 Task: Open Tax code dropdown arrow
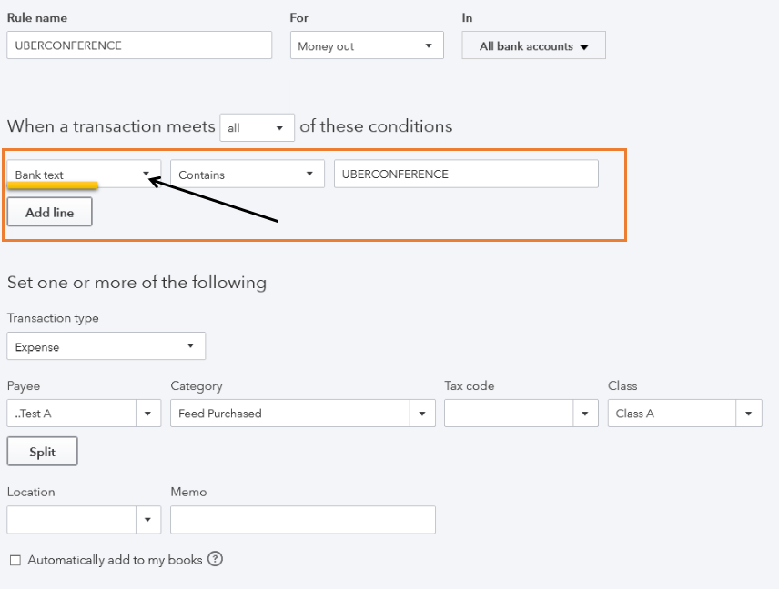coord(585,414)
